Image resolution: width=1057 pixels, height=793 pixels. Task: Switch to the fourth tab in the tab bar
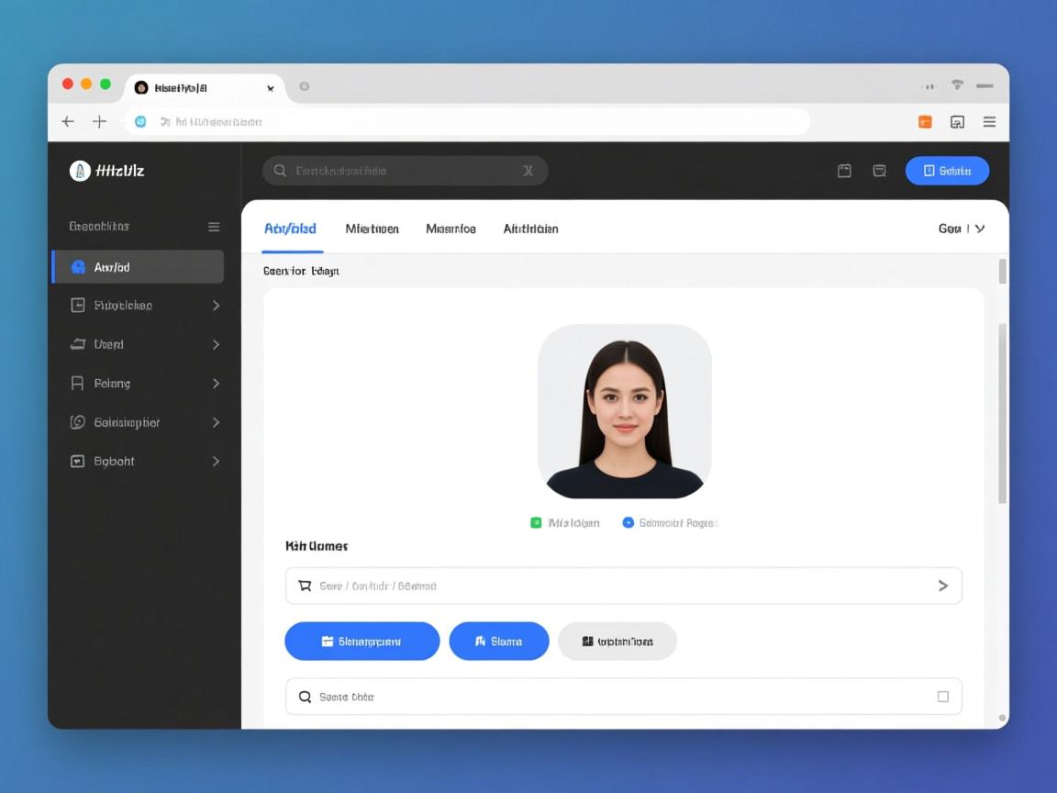click(530, 229)
